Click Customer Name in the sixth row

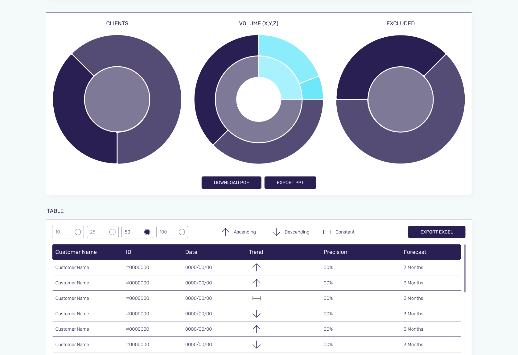click(72, 345)
